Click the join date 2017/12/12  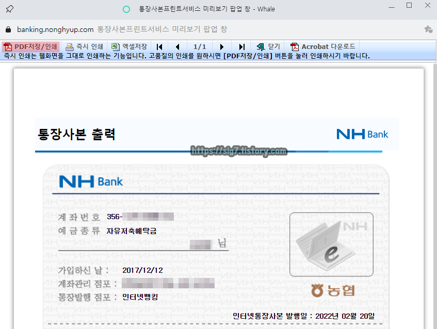(x=142, y=270)
